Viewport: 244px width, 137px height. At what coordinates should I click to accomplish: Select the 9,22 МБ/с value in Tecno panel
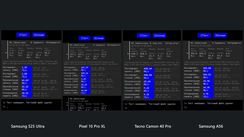pyautogui.click(x=148, y=89)
